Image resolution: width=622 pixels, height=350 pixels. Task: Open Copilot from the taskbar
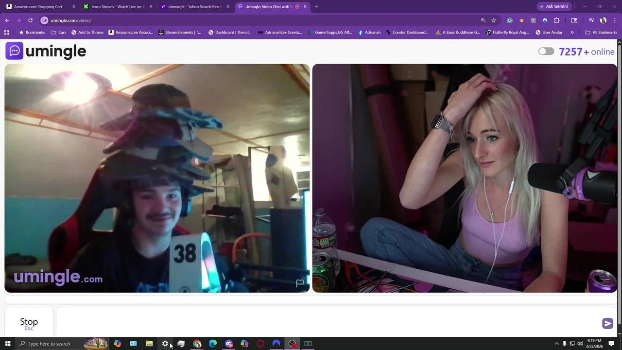click(x=118, y=344)
